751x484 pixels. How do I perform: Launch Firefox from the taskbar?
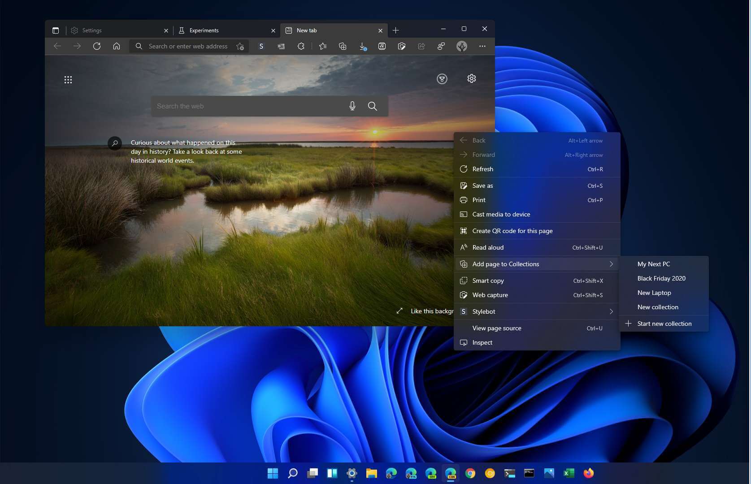click(588, 473)
